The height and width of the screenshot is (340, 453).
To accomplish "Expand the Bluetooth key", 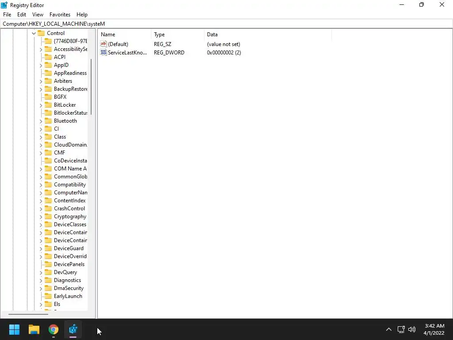I will click(x=41, y=121).
